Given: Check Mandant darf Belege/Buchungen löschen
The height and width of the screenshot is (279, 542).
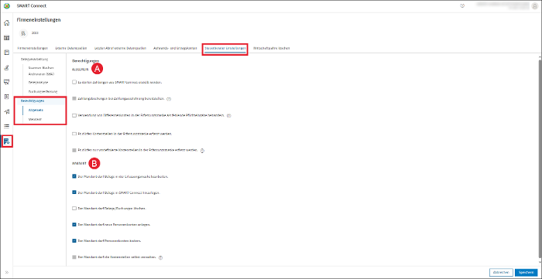Looking at the screenshot, I should pyautogui.click(x=74, y=209).
